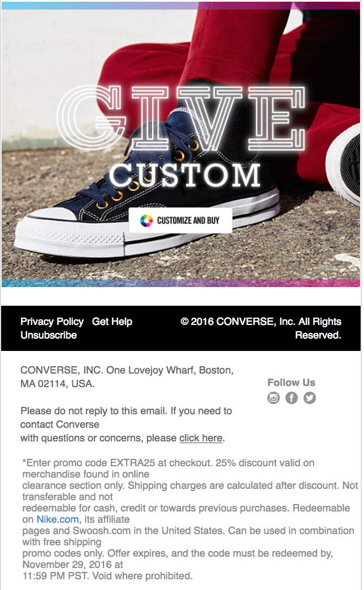Image resolution: width=364 pixels, height=590 pixels.
Task: Click the CUSTOM headline text
Action: [185, 175]
